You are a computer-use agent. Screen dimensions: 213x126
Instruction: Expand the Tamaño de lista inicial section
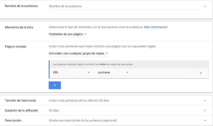pos(205,101)
